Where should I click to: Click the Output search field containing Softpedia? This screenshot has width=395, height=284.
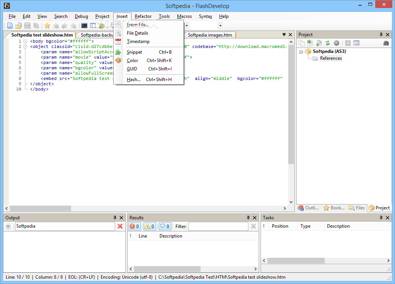pyautogui.click(x=65, y=226)
